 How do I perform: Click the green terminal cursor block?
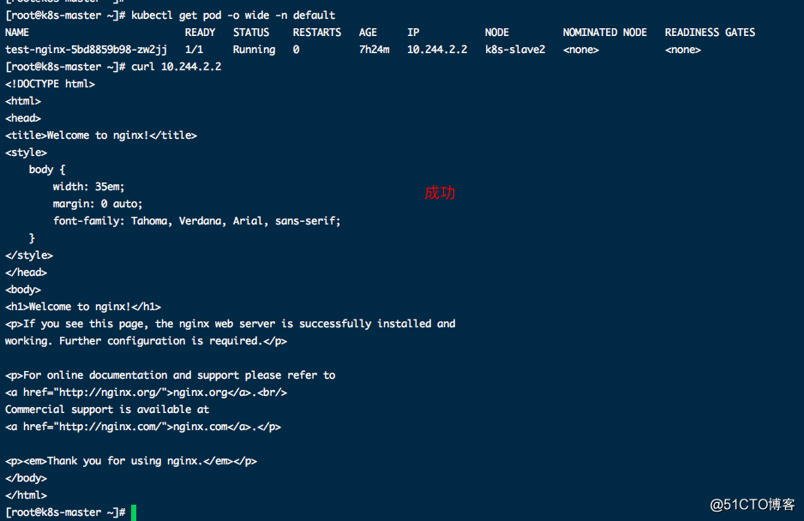(x=134, y=512)
